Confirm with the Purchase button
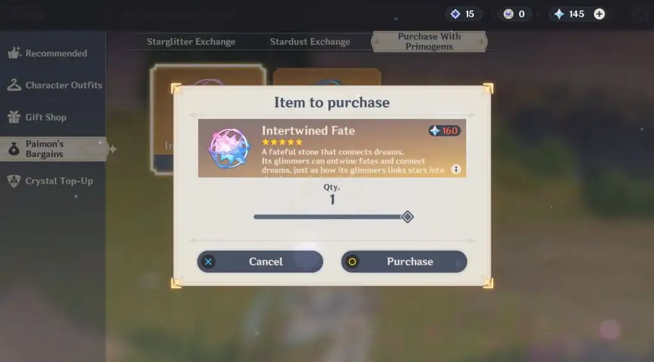This screenshot has width=654, height=362. coord(404,262)
